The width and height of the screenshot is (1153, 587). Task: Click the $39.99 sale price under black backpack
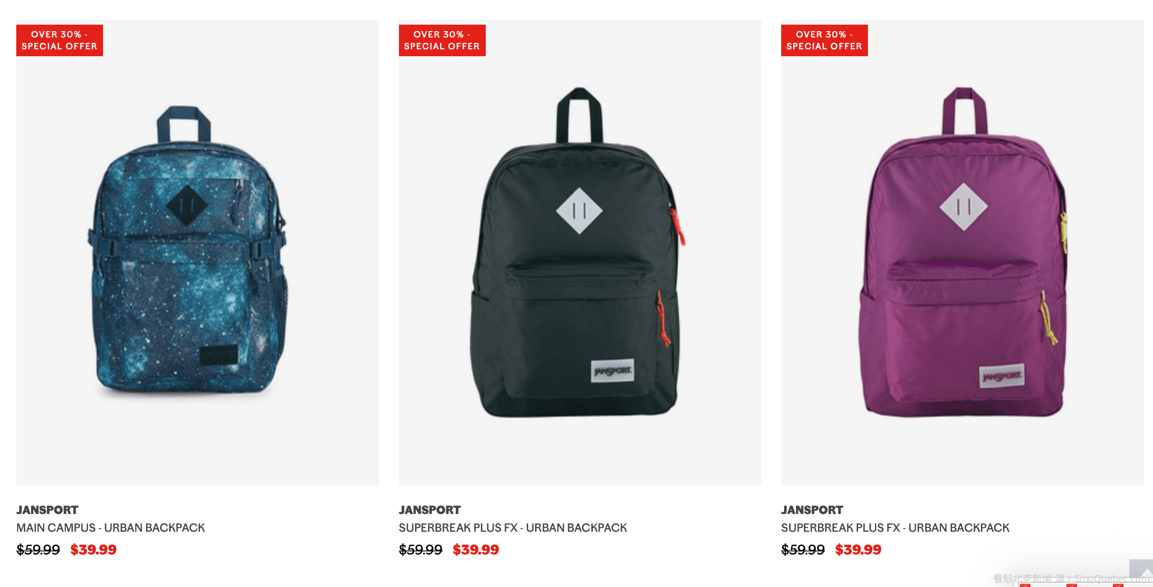pyautogui.click(x=476, y=550)
